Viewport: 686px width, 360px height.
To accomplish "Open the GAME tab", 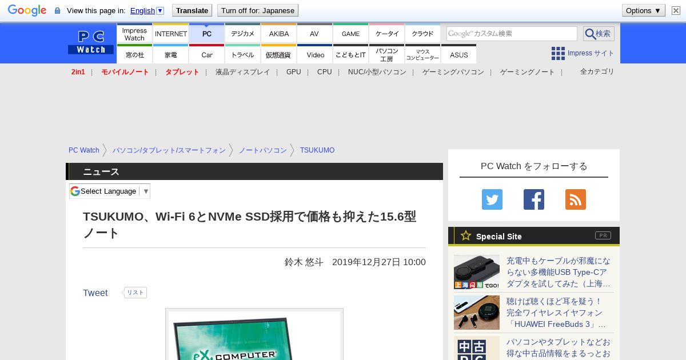I will pos(351,34).
